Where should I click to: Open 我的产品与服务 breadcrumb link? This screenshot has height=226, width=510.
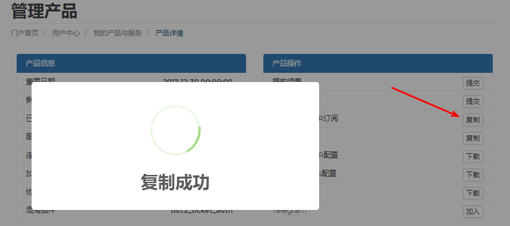tap(117, 33)
